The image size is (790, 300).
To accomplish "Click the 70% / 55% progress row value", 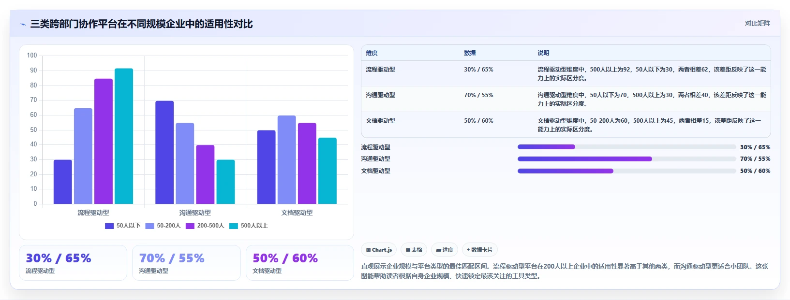I will pos(755,159).
